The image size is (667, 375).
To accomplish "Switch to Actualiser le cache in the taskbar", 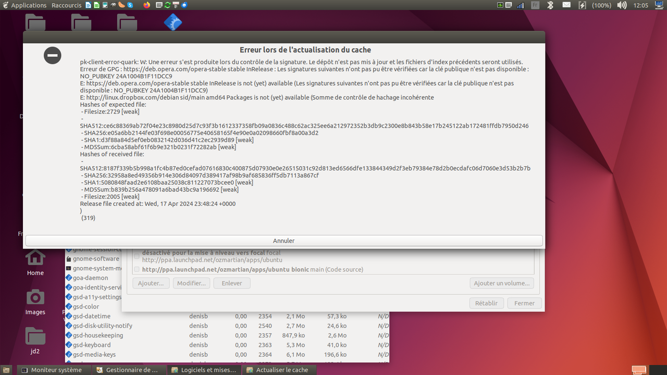I will coord(280,370).
